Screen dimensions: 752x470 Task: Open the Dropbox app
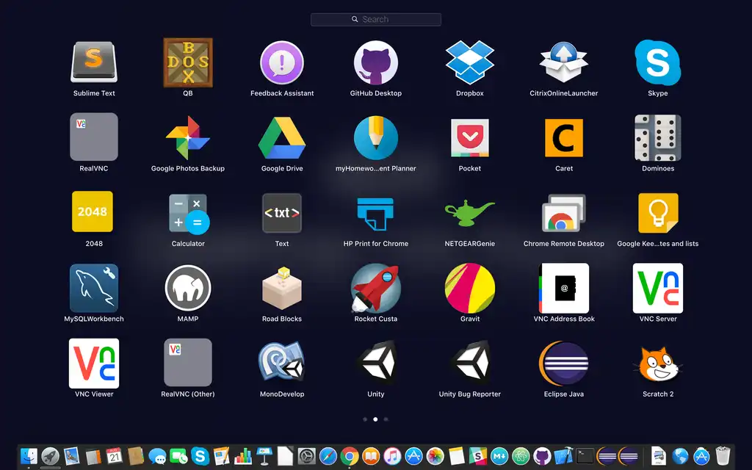click(469, 65)
